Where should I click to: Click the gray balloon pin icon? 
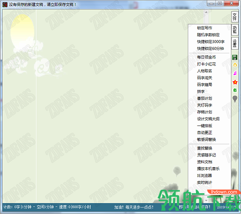[235, 99]
